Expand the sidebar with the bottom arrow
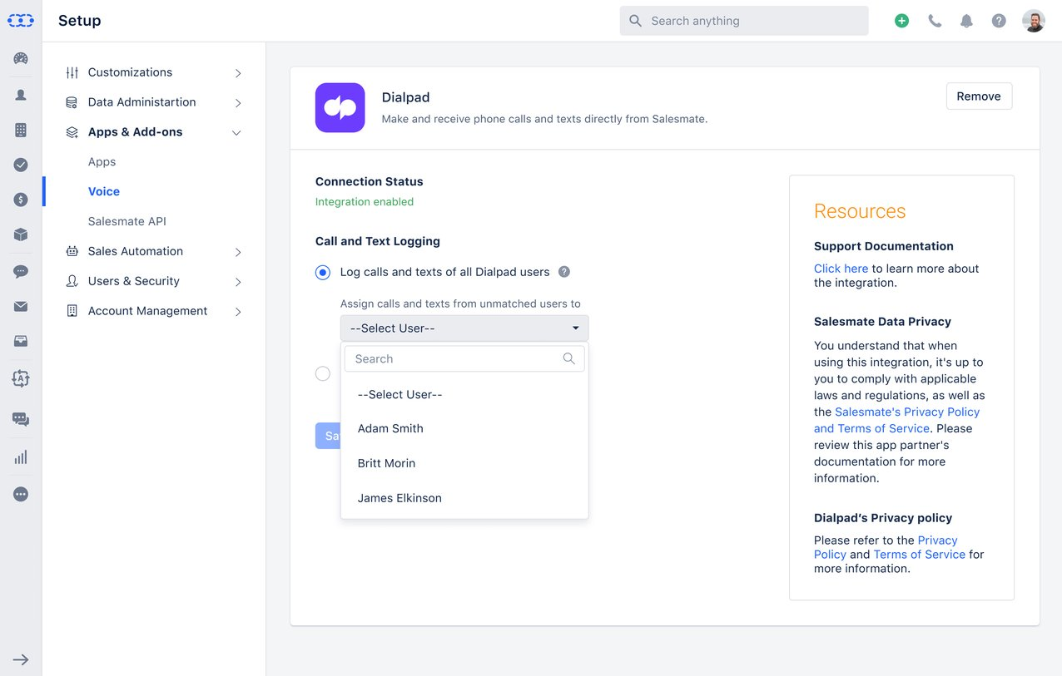This screenshot has height=676, width=1062. [21, 659]
